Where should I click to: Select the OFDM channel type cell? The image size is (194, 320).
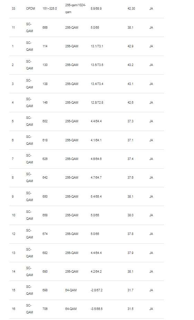tap(30, 9)
